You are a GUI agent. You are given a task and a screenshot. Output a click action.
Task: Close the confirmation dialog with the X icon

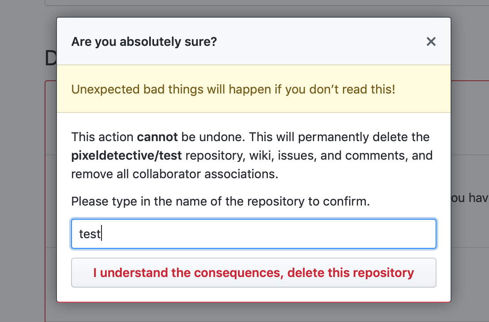[431, 41]
